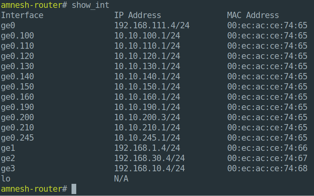Click the cursor at the bottom prompt

pyautogui.click(x=74, y=189)
